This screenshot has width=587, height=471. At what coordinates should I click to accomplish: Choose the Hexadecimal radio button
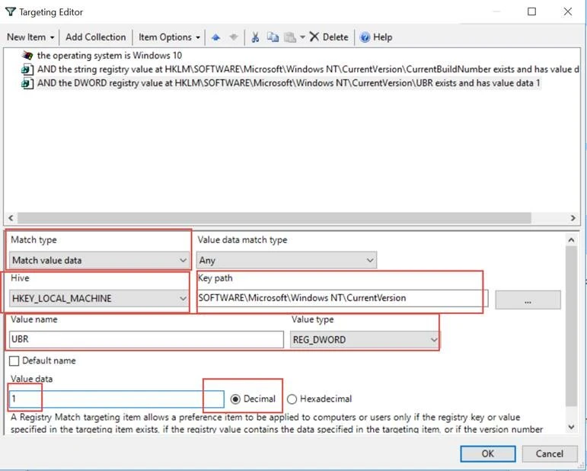pyautogui.click(x=292, y=399)
